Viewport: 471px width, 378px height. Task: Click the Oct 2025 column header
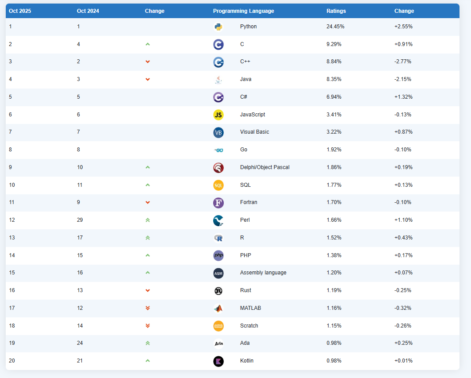point(20,11)
